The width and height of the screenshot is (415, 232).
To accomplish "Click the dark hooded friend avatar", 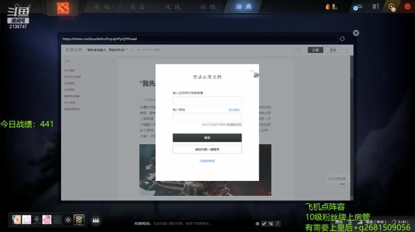I will (37, 219).
